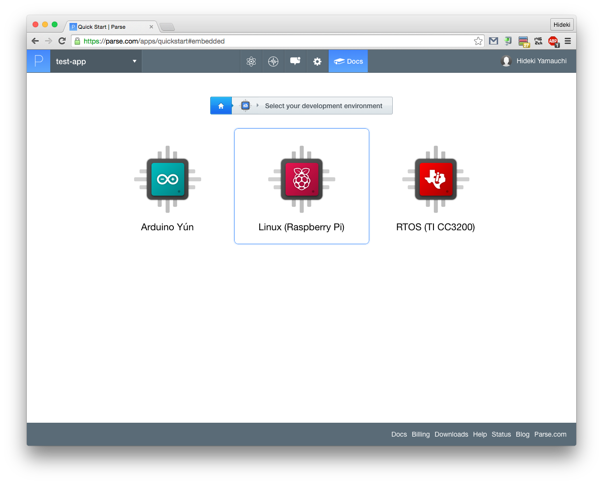Switch to the Docs tab

click(x=348, y=61)
